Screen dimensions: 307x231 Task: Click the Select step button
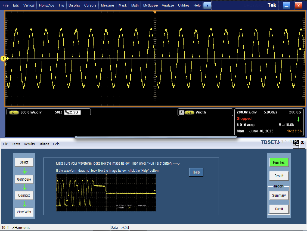click(x=24, y=162)
